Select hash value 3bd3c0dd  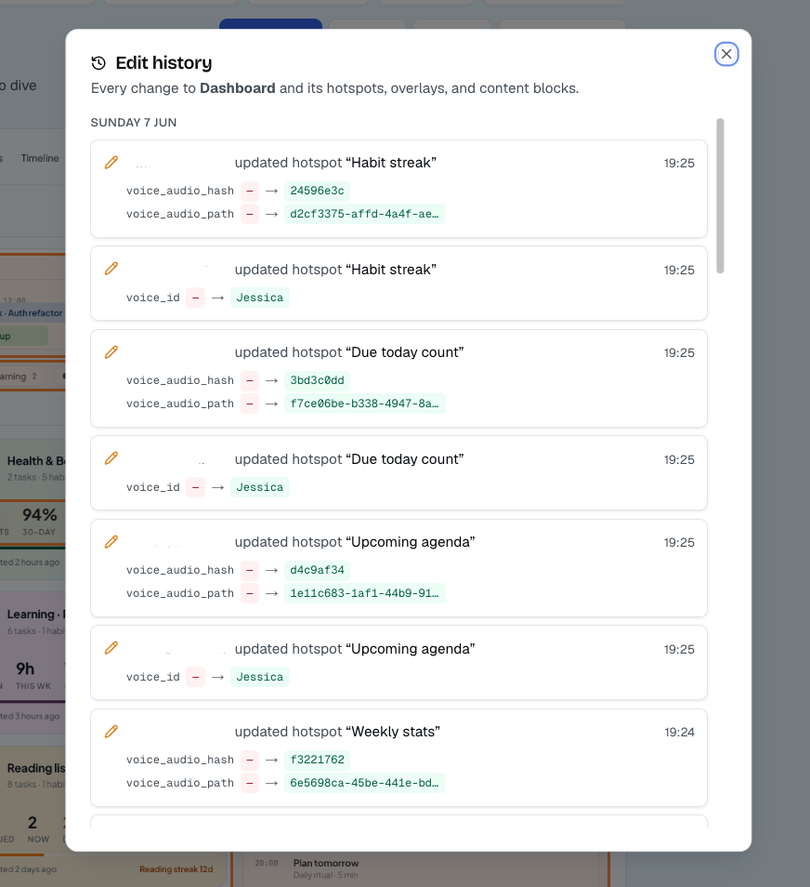click(x=317, y=380)
